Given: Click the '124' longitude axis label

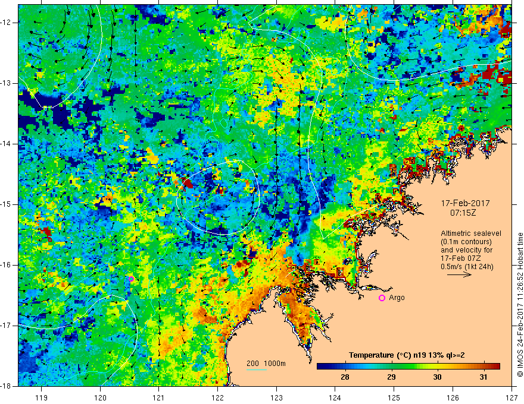Looking at the screenshot, I should point(335,397).
